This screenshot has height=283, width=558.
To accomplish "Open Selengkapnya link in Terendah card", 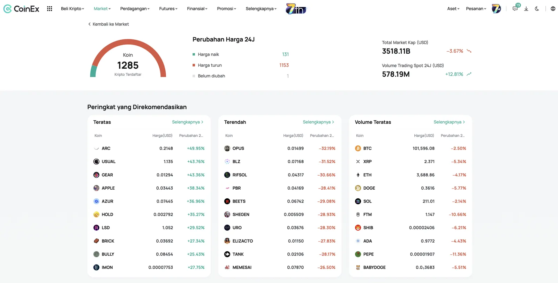I will (318, 122).
